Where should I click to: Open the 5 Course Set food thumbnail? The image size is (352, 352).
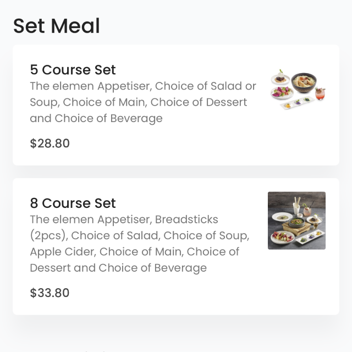[x=298, y=89]
